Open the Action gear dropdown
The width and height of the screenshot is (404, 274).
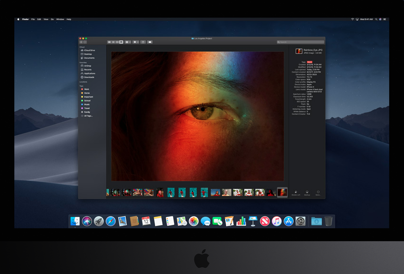[136, 42]
